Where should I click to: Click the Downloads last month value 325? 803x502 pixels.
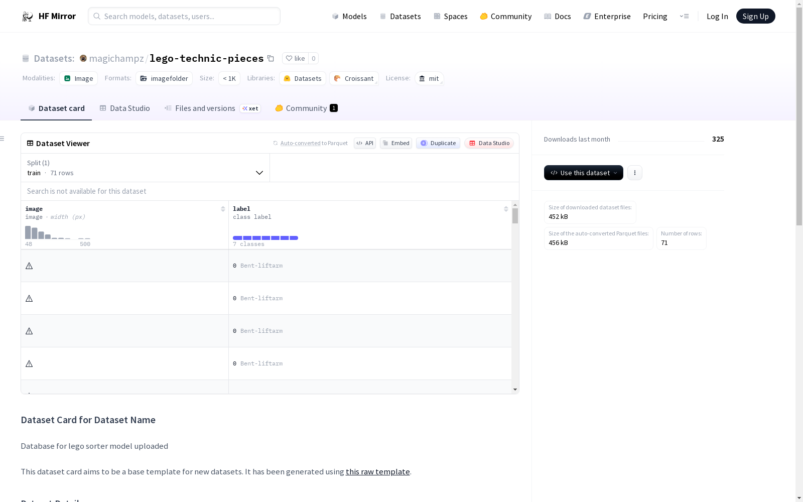pyautogui.click(x=718, y=139)
